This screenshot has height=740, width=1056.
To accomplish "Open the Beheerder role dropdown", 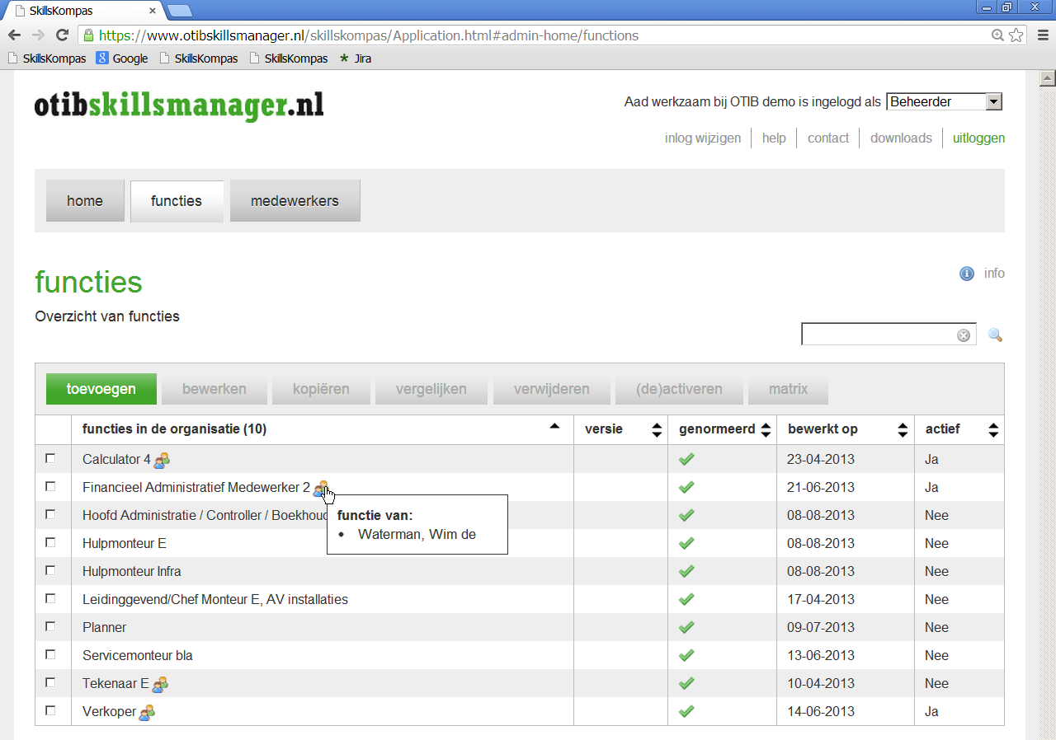I will [944, 101].
